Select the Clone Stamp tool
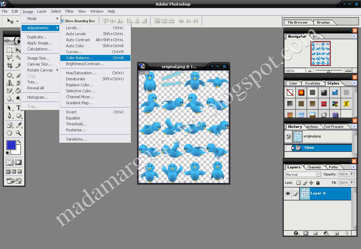Viewport: 361px width, 249px height. click(10, 83)
